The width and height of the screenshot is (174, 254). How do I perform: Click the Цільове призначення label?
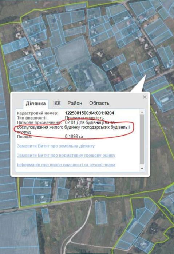[x=39, y=122]
